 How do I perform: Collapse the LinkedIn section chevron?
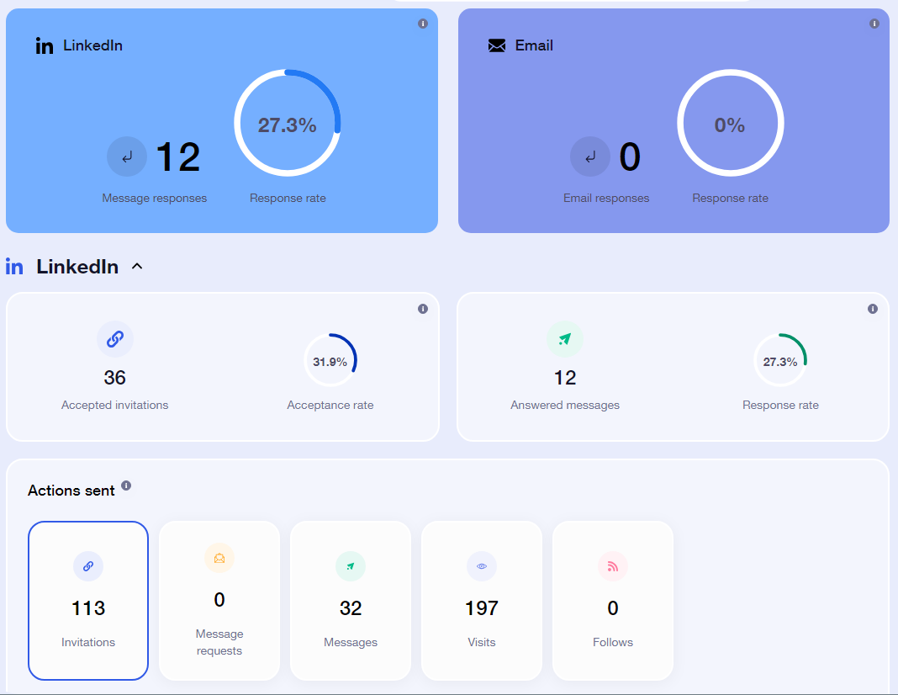pyautogui.click(x=138, y=267)
